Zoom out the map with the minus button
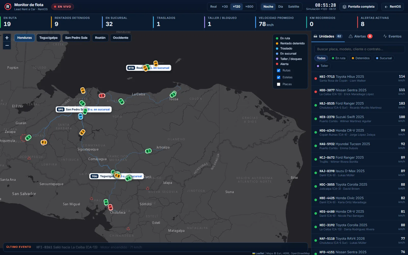408x255 pixels. [x=7, y=45]
